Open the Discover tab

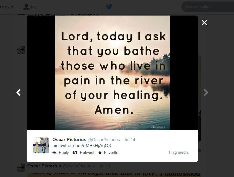7,7
